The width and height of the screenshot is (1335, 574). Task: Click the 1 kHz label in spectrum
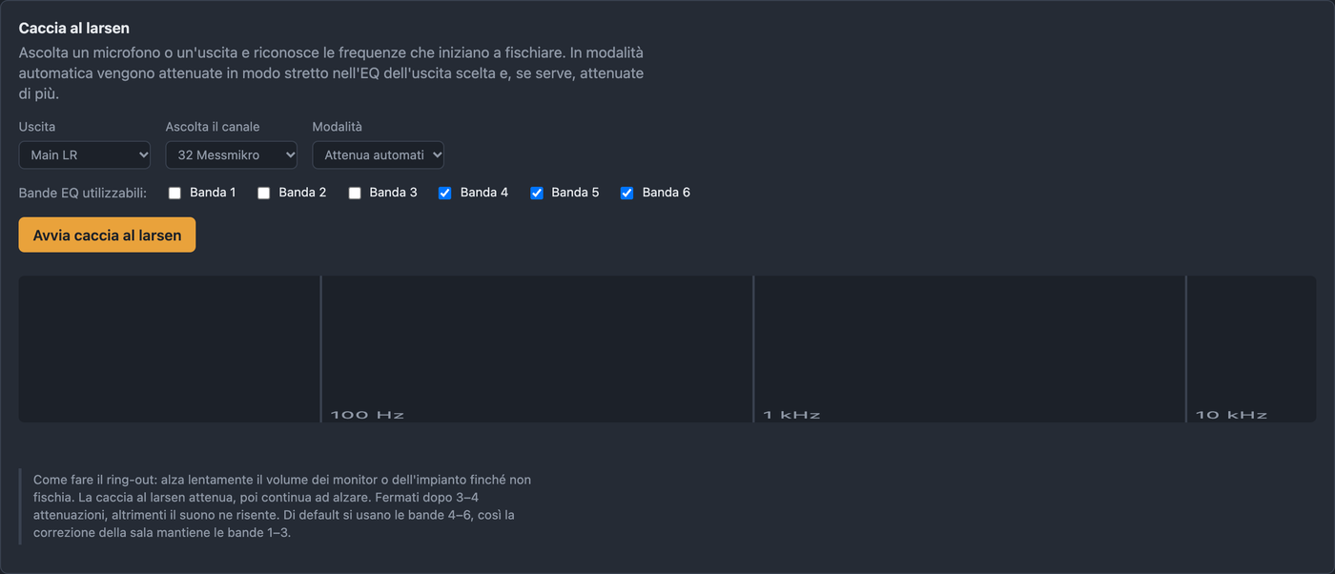tap(791, 415)
